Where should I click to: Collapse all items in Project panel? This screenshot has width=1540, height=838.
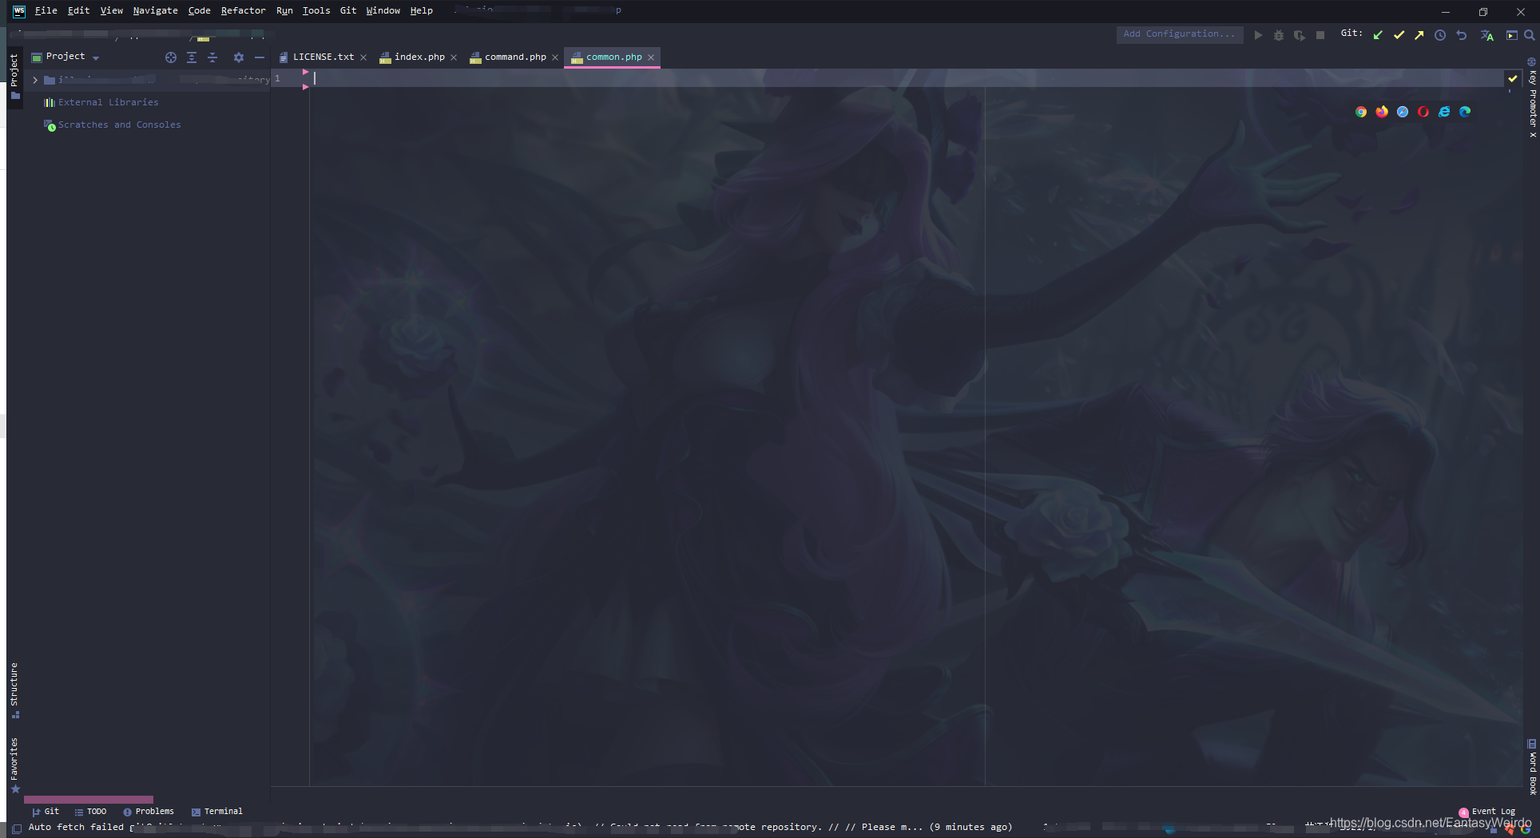point(212,57)
